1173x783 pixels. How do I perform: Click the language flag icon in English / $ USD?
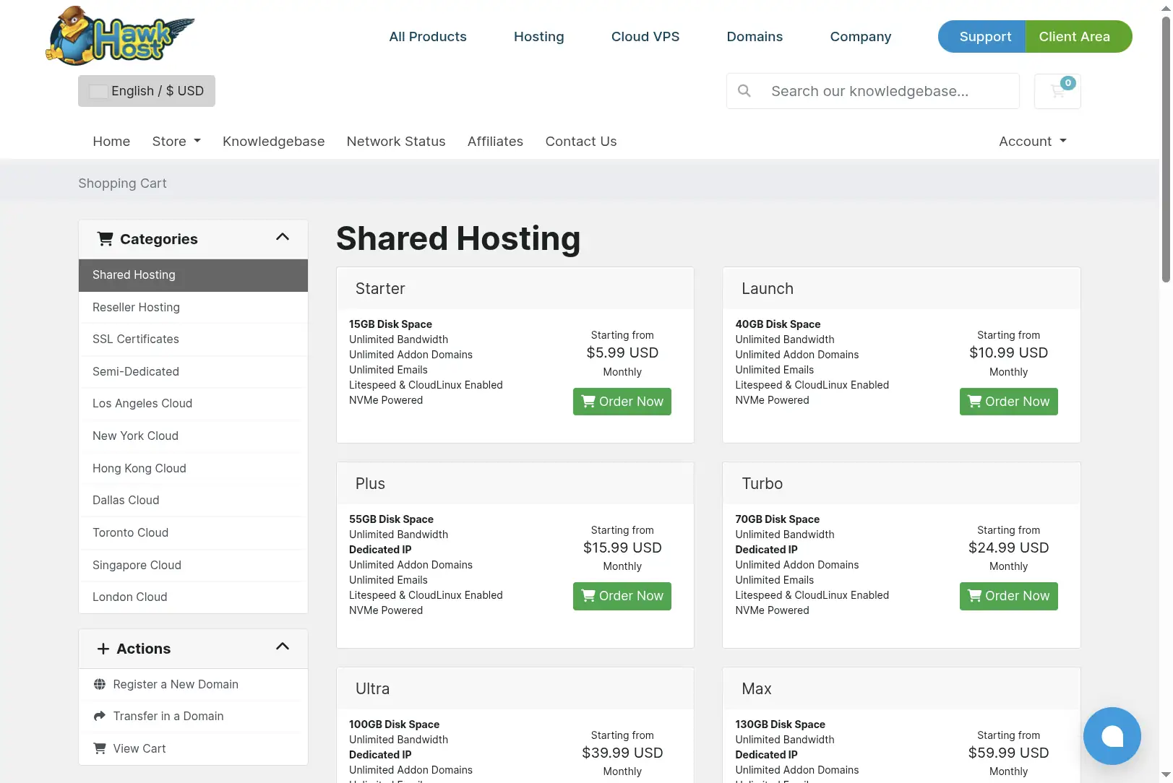[98, 91]
